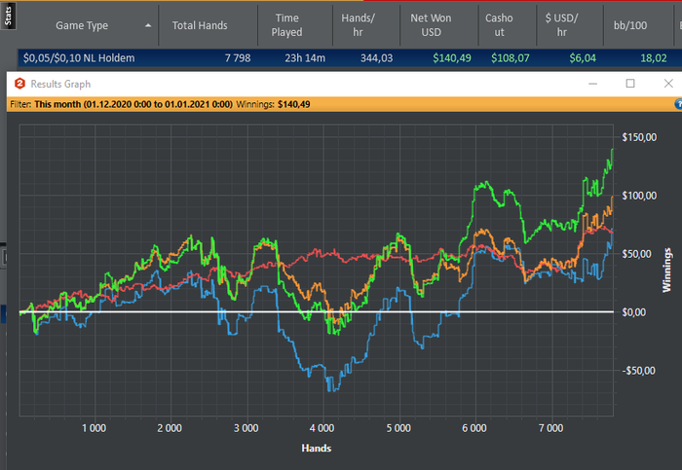Click the $140,49 net won cell
Image resolution: width=682 pixels, height=470 pixels.
pyautogui.click(x=452, y=58)
